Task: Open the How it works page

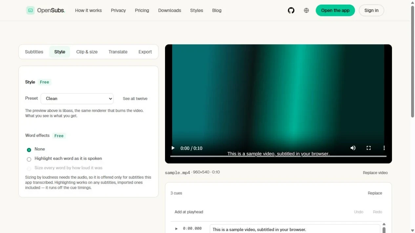Action: (x=88, y=10)
